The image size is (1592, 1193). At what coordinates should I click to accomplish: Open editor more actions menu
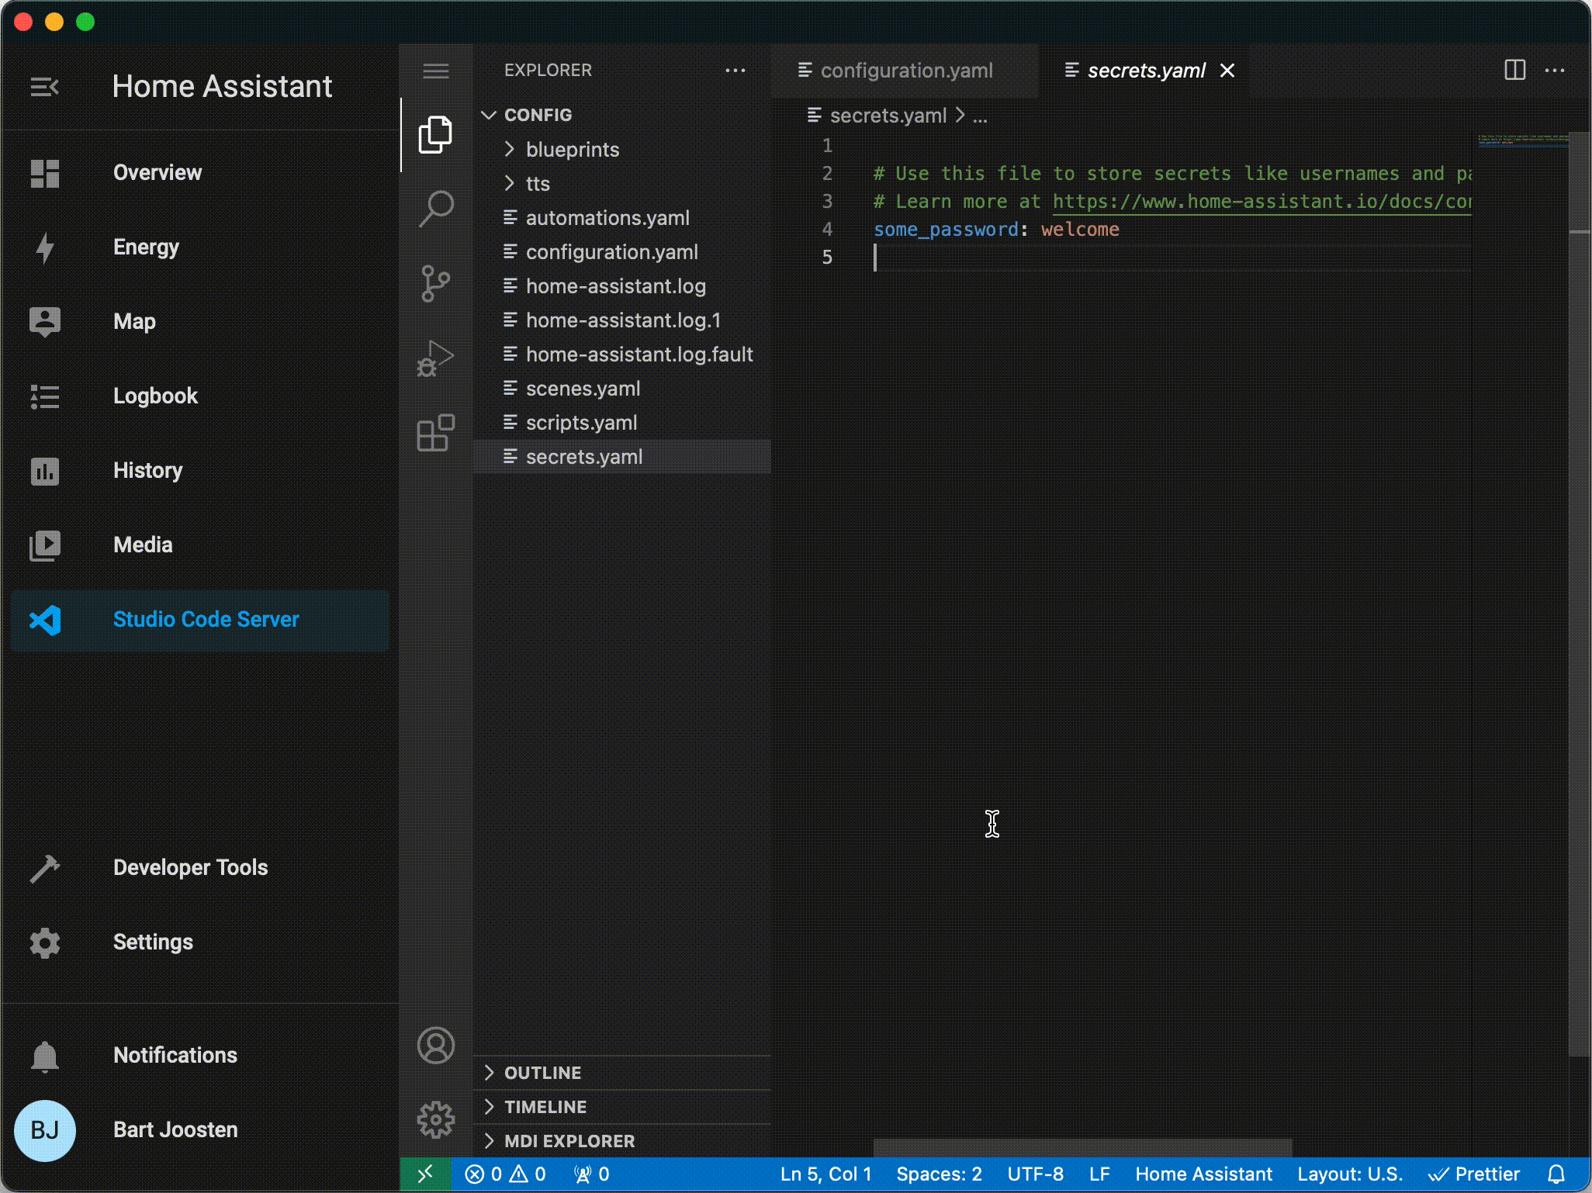pyautogui.click(x=1555, y=71)
